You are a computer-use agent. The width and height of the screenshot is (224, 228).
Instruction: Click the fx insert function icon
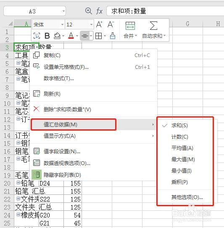pyautogui.click(x=100, y=11)
